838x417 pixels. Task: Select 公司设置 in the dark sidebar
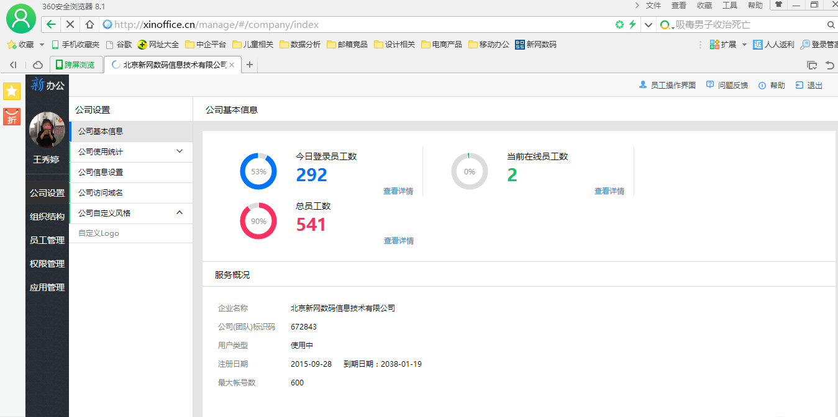point(47,193)
